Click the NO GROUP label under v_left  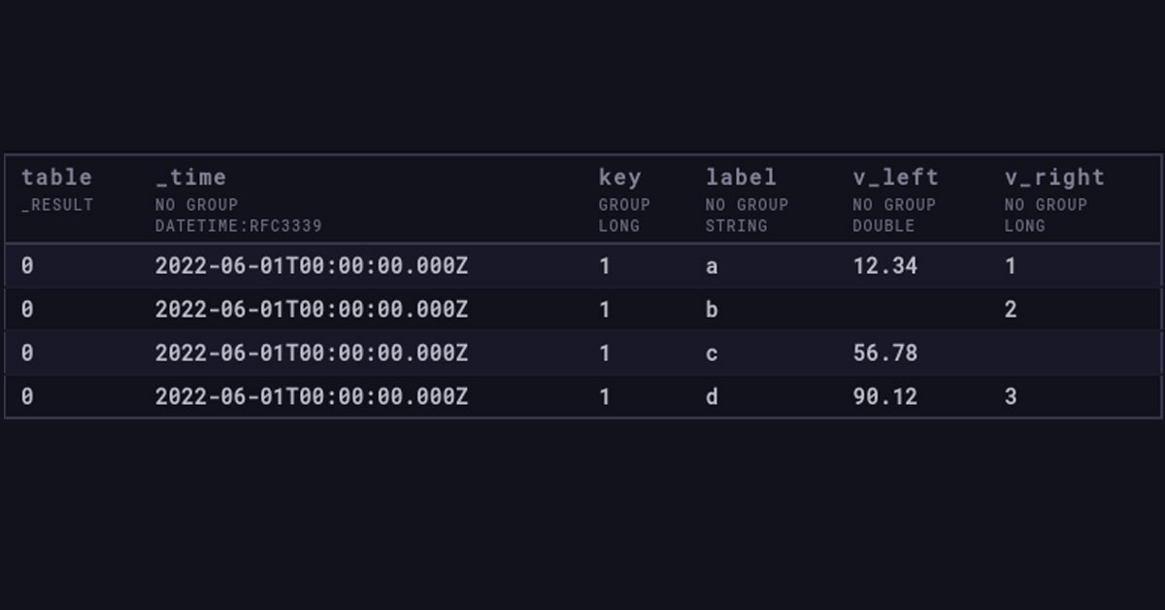point(893,205)
